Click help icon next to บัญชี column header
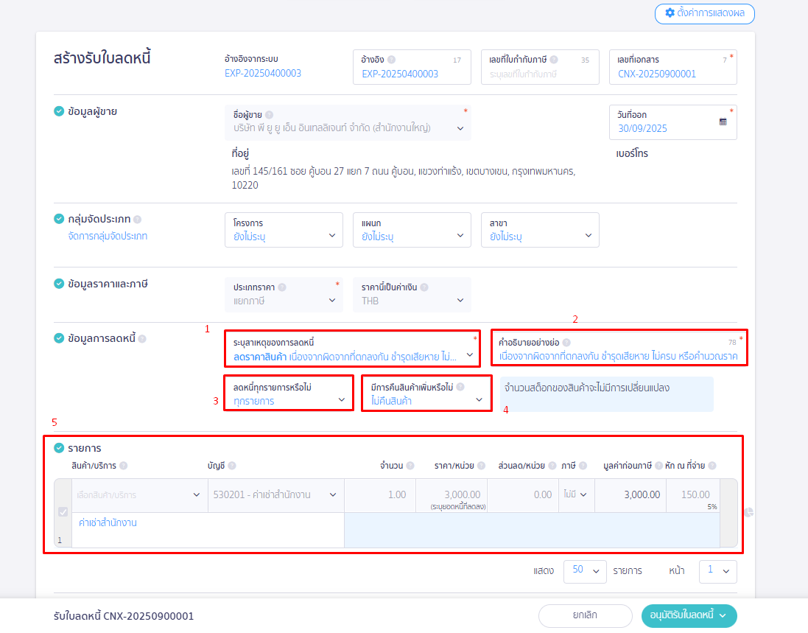 click(232, 466)
